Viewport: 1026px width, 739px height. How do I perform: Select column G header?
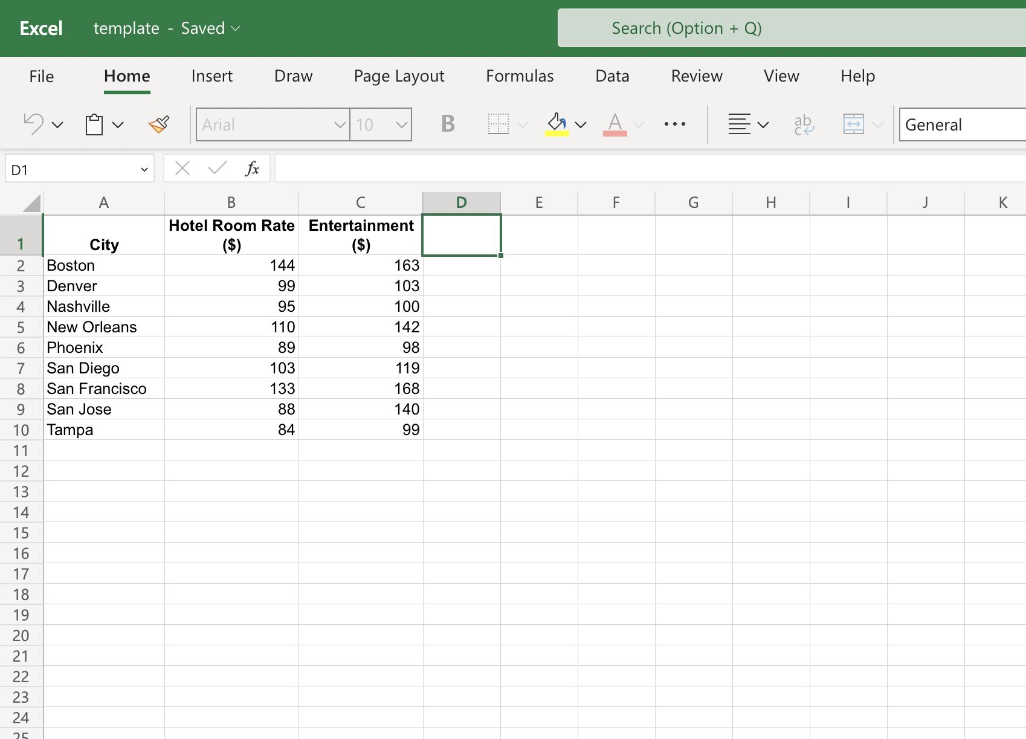pos(694,202)
